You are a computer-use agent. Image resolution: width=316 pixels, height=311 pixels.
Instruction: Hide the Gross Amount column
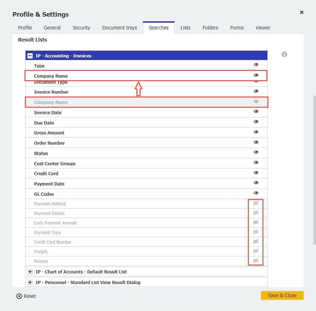click(256, 132)
